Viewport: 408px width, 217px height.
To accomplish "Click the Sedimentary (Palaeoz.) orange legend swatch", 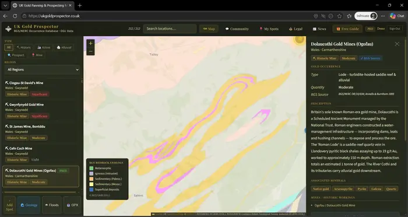I will [91, 179].
